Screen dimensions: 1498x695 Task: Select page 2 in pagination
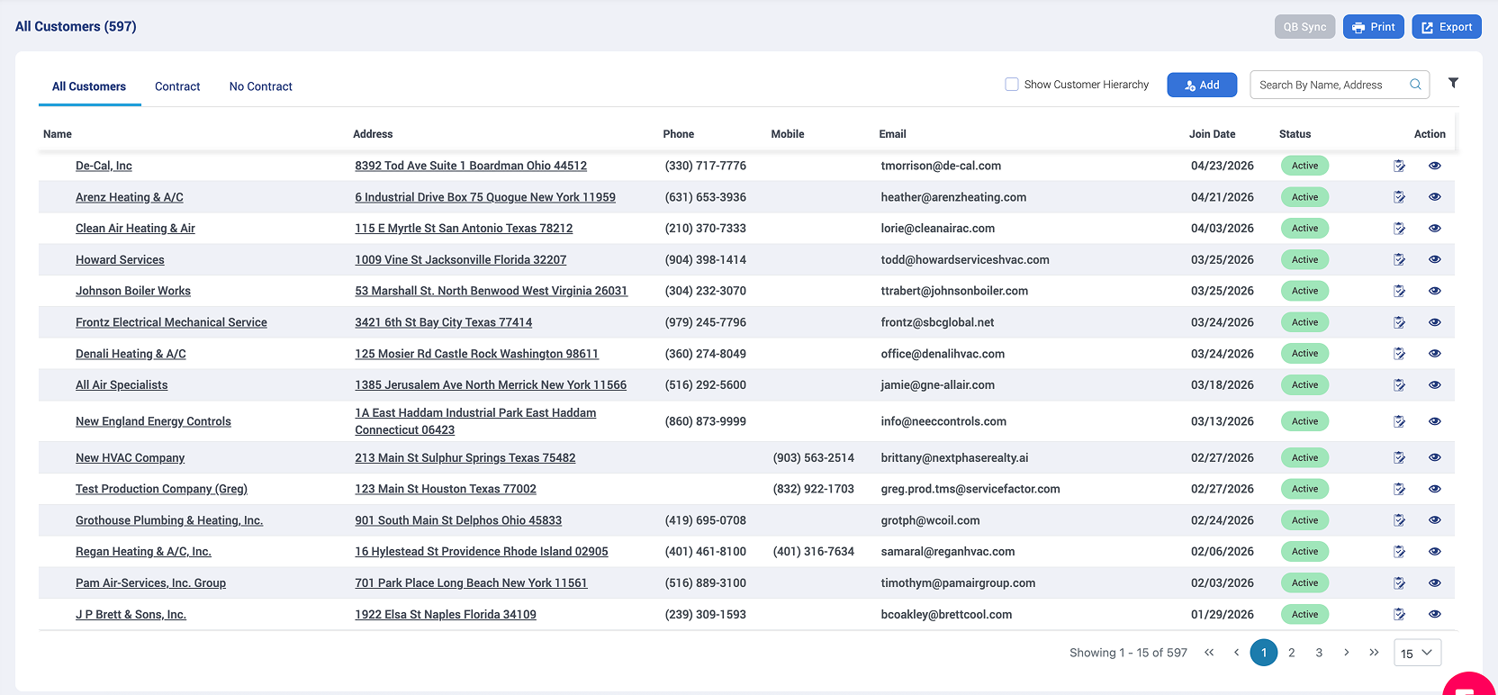(1291, 653)
